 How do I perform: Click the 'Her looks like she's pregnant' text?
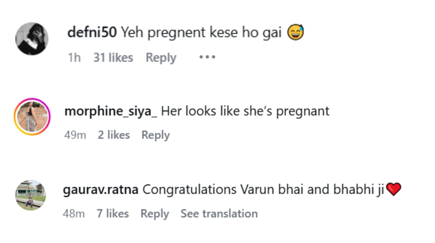[x=245, y=111]
